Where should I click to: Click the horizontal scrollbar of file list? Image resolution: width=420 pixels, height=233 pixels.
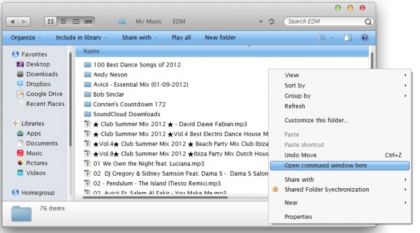155,198
